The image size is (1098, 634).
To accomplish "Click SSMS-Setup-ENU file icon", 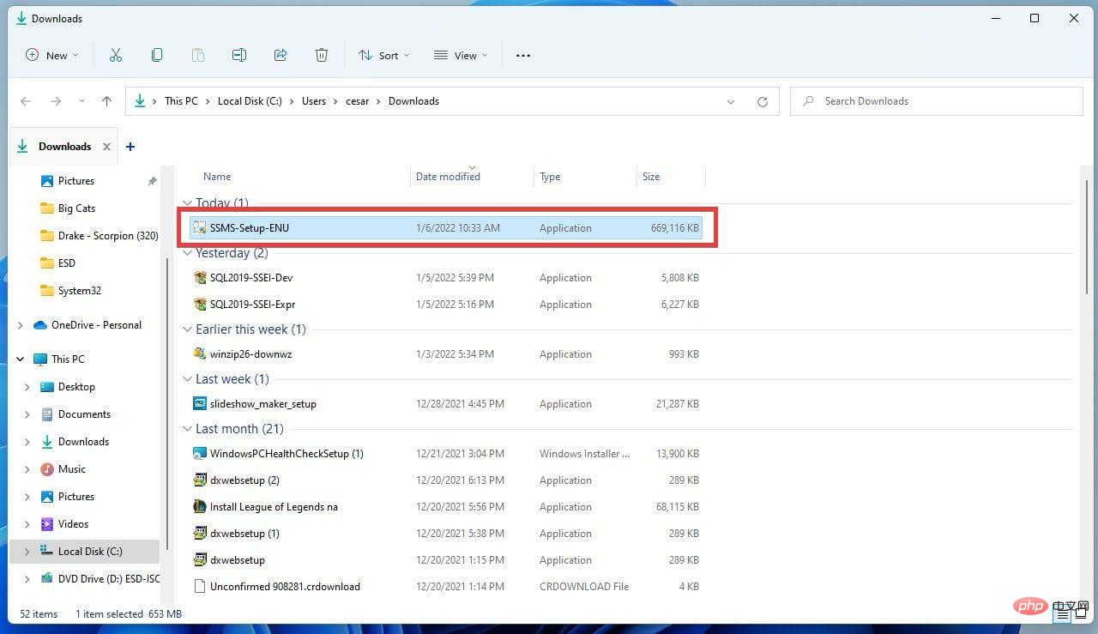I will coord(200,228).
